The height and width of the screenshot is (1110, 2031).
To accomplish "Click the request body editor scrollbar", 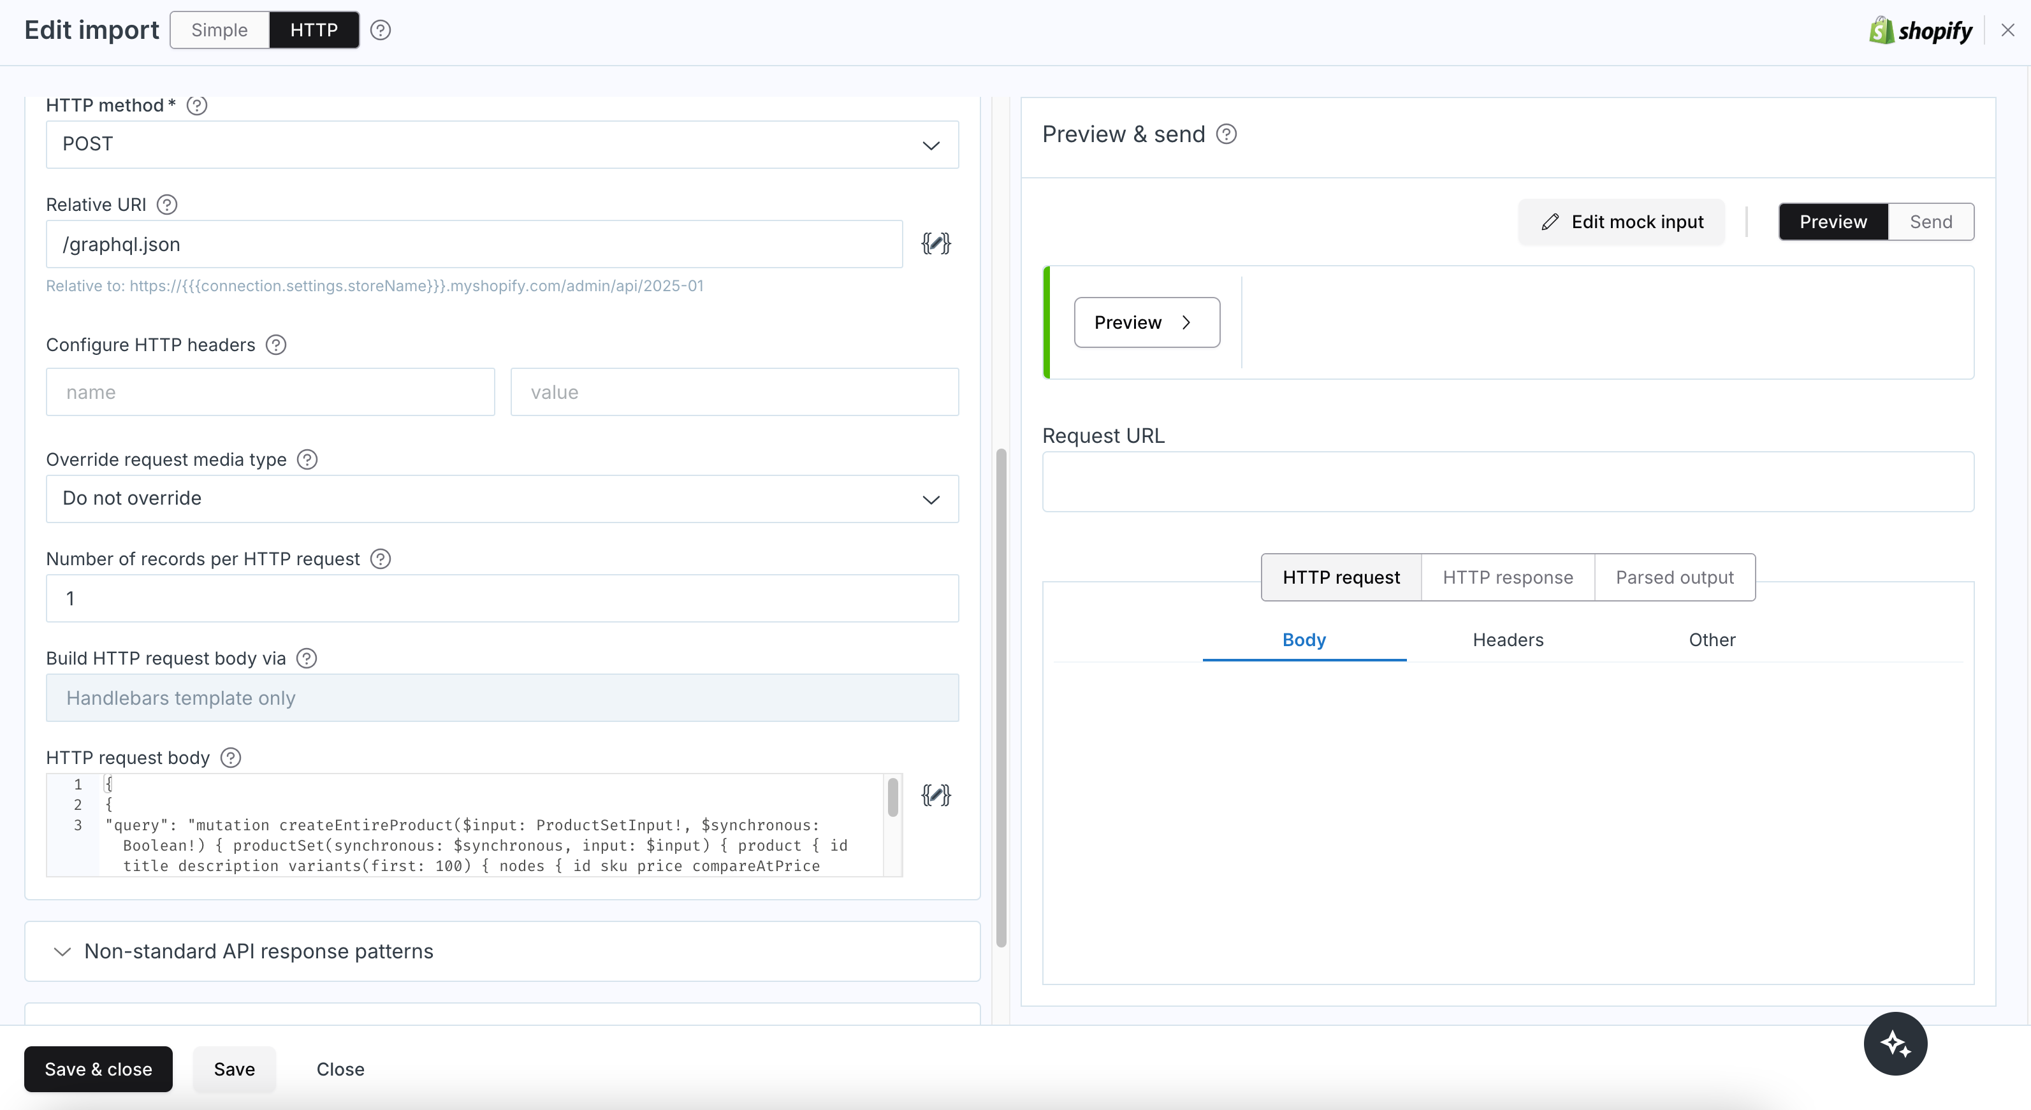I will (892, 798).
